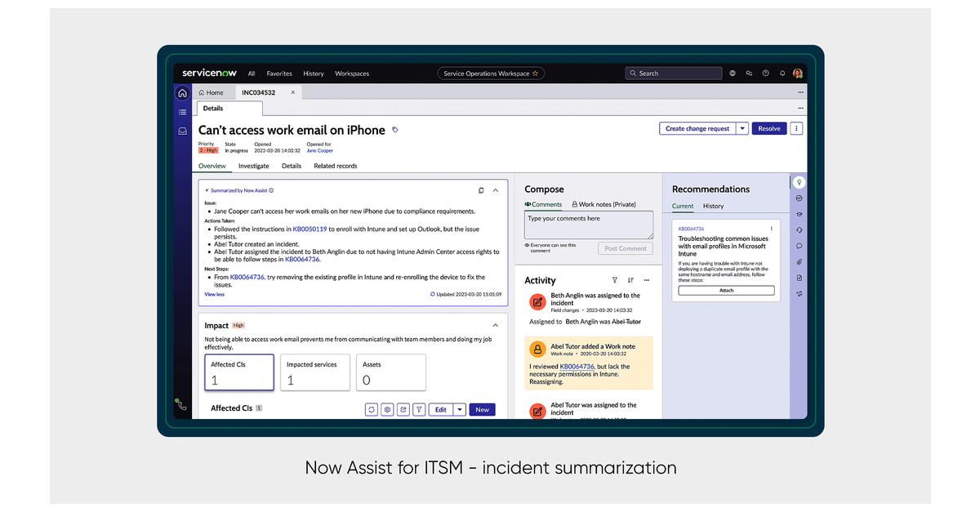Open the sort icon in the Activity header
Viewport: 980px width, 512px height.
click(x=630, y=280)
